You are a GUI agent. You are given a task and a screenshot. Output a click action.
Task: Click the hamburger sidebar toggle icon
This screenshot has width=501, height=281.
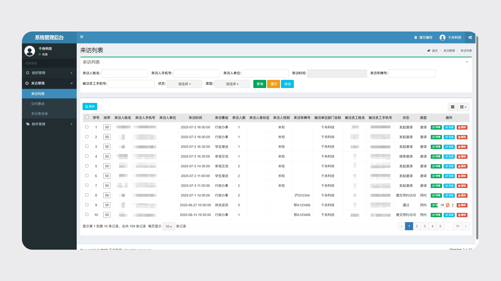point(82,37)
